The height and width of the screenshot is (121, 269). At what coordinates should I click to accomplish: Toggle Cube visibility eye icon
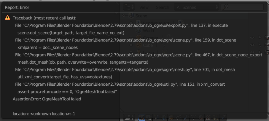(252, 45)
